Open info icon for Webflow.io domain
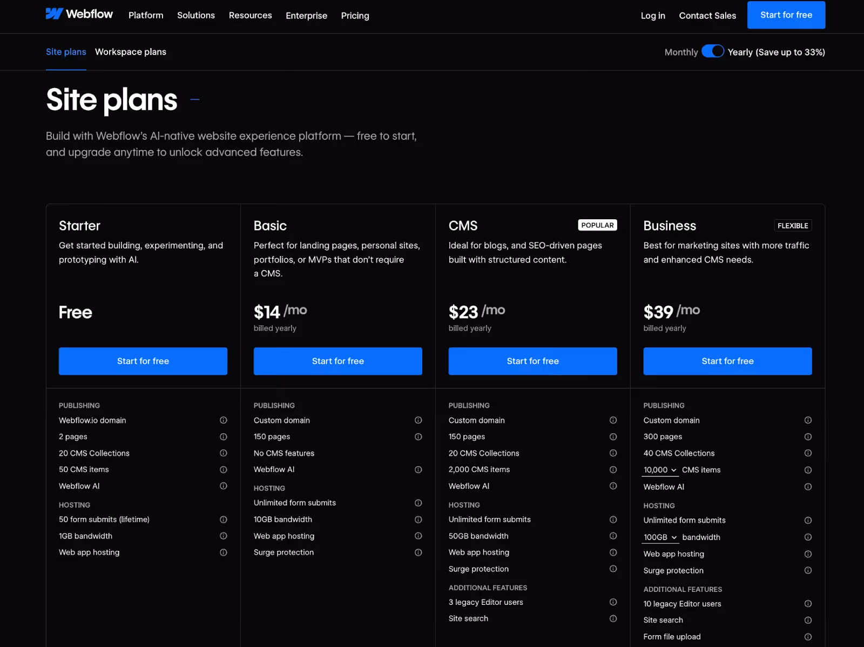 (x=224, y=420)
